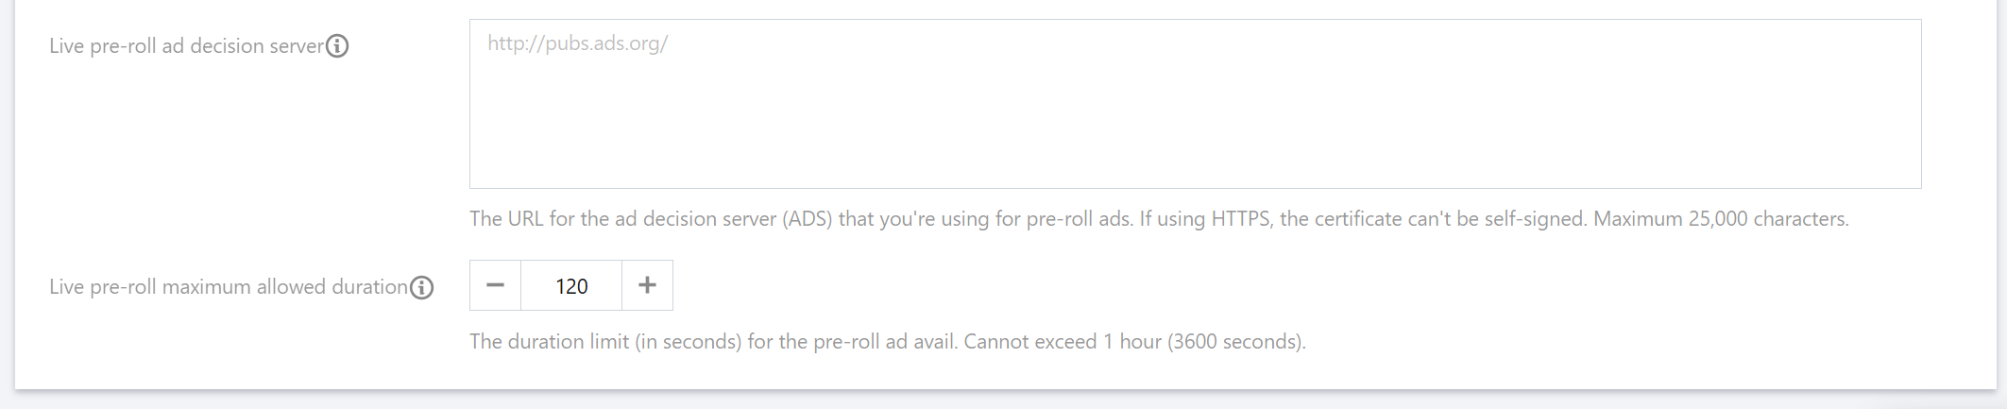Click the 'Live pre-roll maximum allowed duration' label
This screenshot has width=2007, height=409.
pyautogui.click(x=228, y=287)
